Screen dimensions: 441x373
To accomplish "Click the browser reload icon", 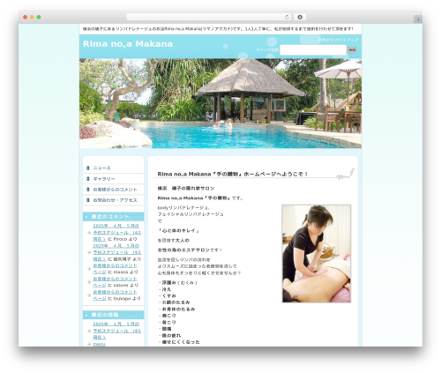I will pos(287,18).
